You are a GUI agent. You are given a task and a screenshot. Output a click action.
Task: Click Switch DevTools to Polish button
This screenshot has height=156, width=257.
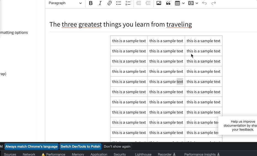click(80, 147)
